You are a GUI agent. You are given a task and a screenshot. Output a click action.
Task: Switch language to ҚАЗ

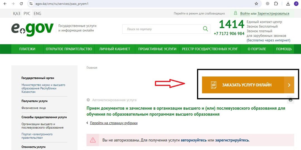[x=17, y=14]
